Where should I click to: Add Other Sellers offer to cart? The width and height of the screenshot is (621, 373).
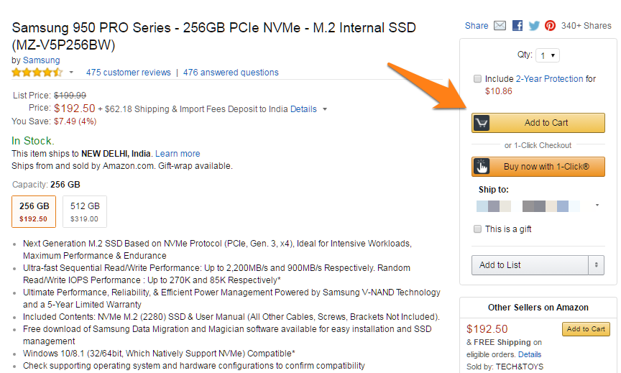586,329
